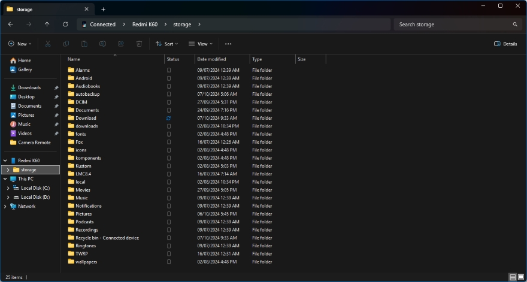
Task: Open Gallery in the navigation pane
Action: click(25, 69)
